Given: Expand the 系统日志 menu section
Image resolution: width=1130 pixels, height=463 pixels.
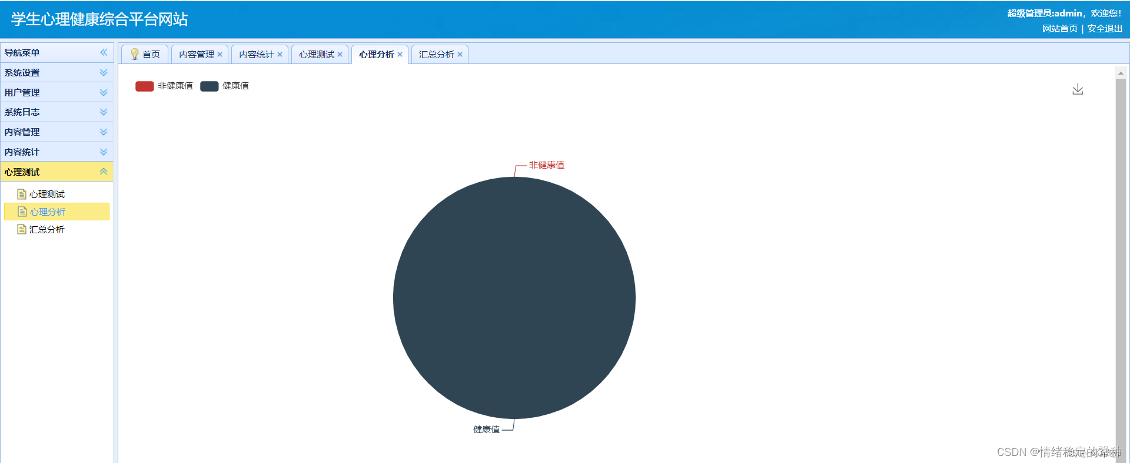Looking at the screenshot, I should (x=104, y=112).
